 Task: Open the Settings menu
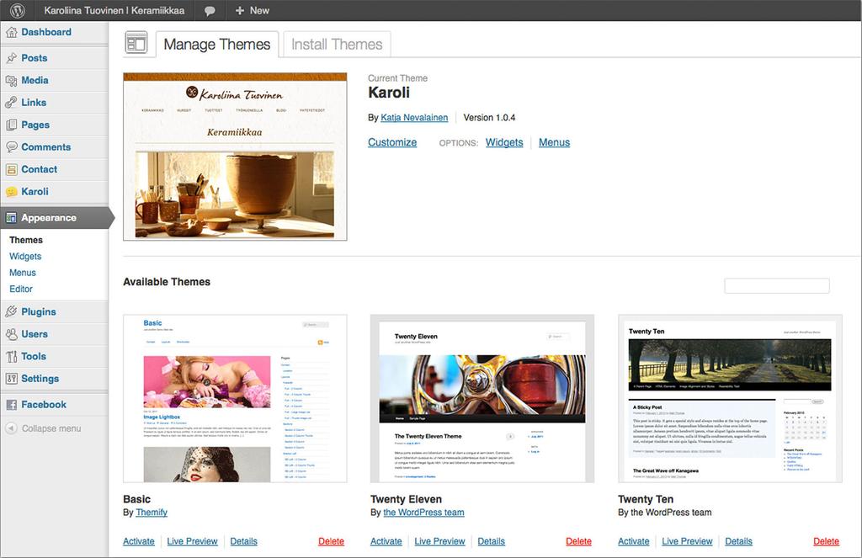pyautogui.click(x=40, y=379)
